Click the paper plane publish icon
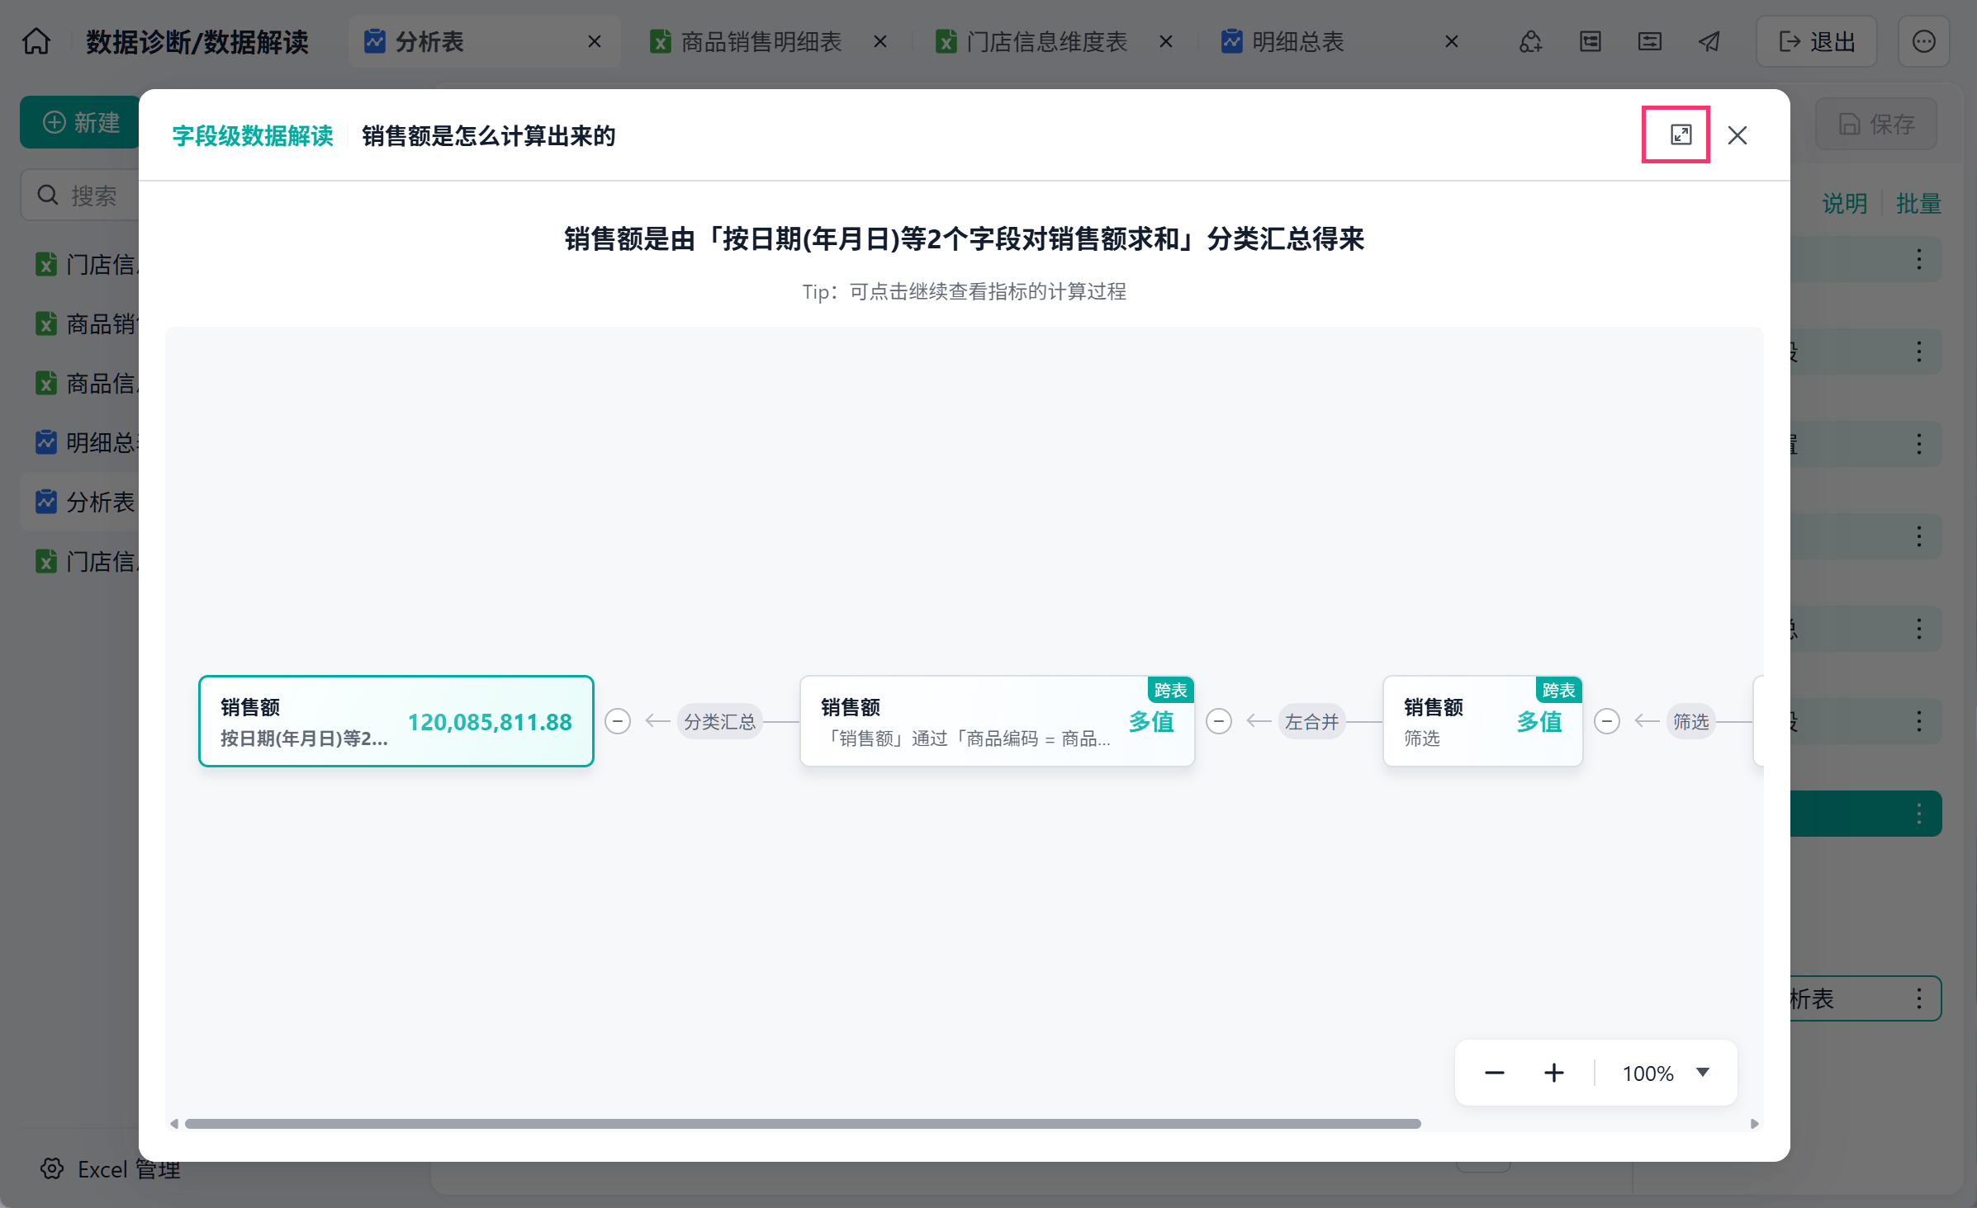 1709,40
